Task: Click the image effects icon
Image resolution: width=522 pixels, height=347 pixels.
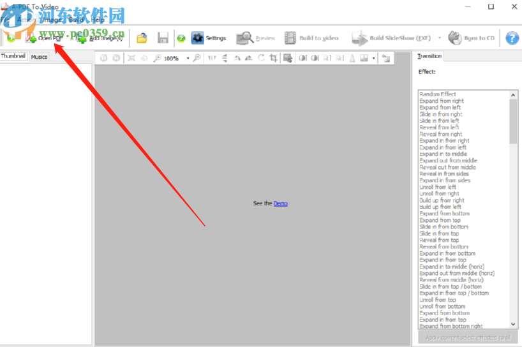Action: coord(364,58)
